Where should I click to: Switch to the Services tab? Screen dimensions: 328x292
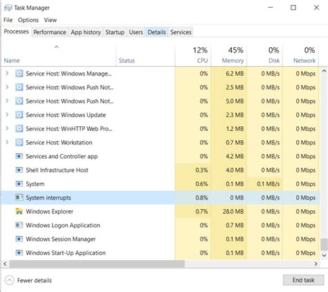(181, 32)
